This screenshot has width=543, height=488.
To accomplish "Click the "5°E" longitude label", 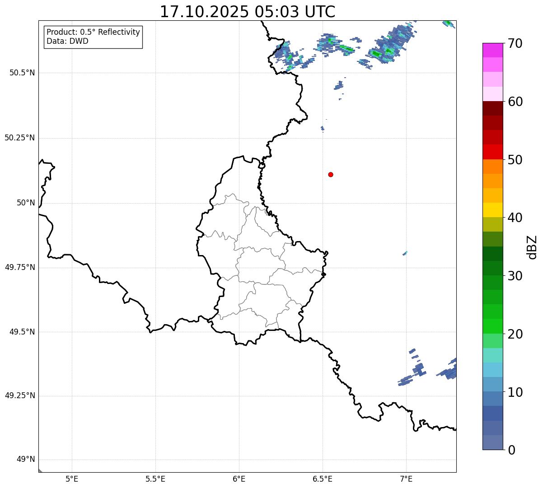I will point(72,479).
